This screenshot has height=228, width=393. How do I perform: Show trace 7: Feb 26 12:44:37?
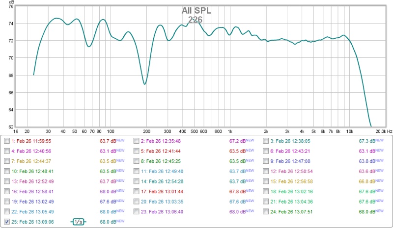click(7, 161)
